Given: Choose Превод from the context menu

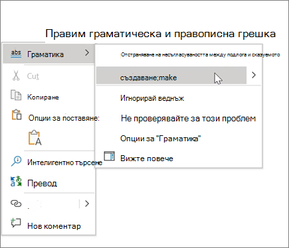Looking at the screenshot, I should coord(48,183).
